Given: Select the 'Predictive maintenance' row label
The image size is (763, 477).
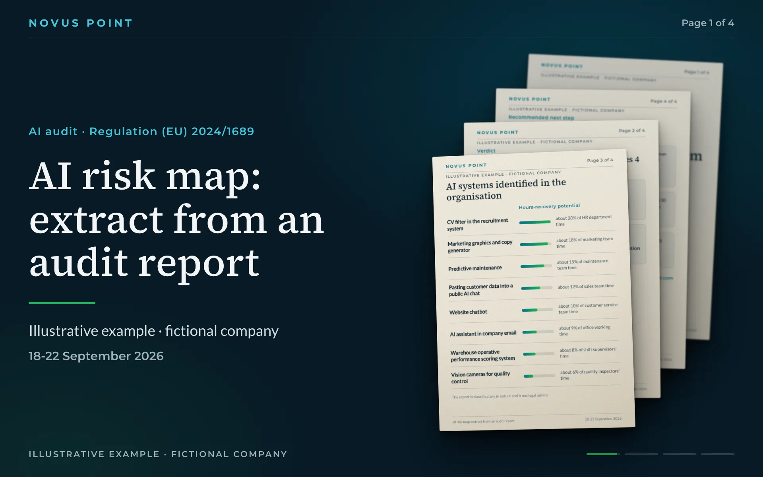Looking at the screenshot, I should tap(475, 268).
